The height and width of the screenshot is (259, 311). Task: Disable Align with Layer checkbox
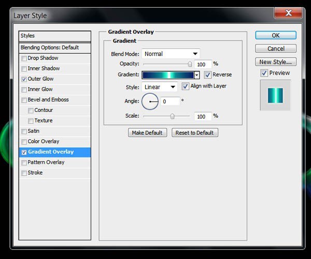click(186, 86)
